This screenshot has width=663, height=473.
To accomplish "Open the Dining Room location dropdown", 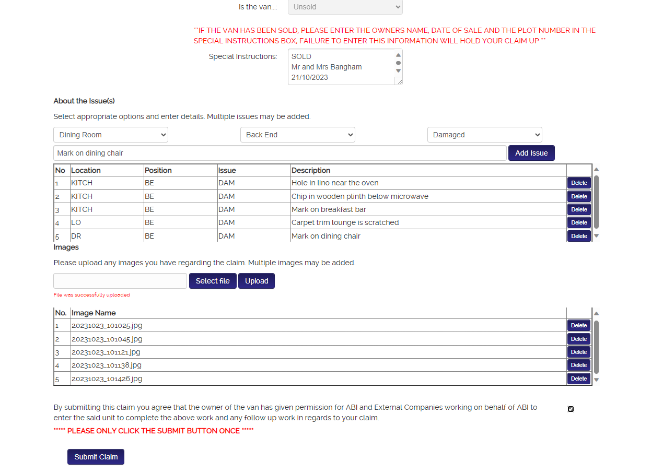I will (111, 135).
